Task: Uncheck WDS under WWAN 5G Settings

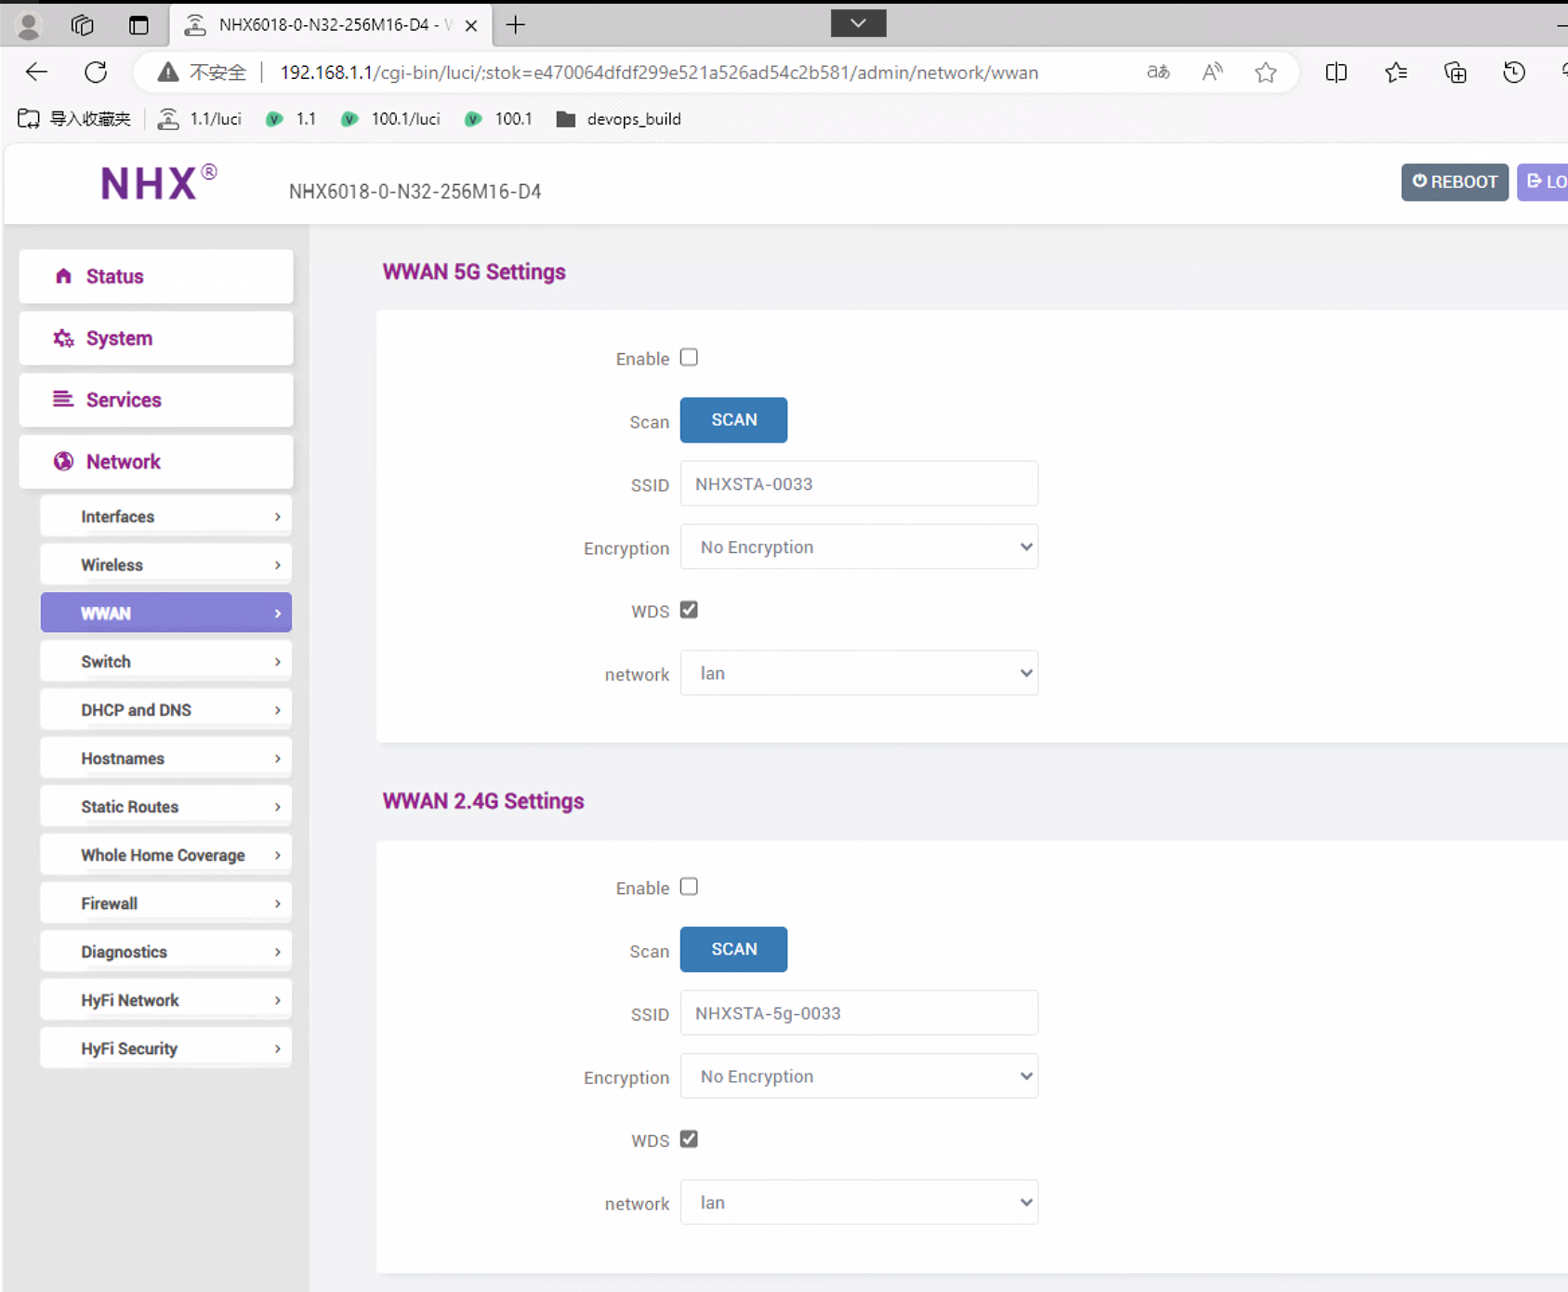Action: pyautogui.click(x=689, y=610)
